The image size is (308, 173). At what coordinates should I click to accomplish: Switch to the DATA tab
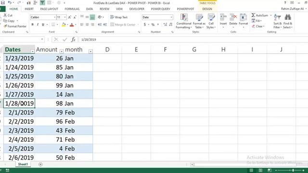pyautogui.click(x=90, y=9)
